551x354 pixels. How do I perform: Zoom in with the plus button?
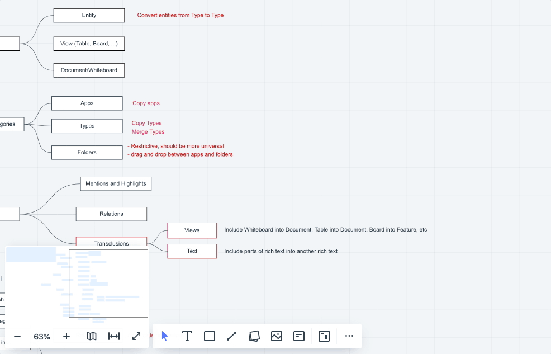click(66, 336)
